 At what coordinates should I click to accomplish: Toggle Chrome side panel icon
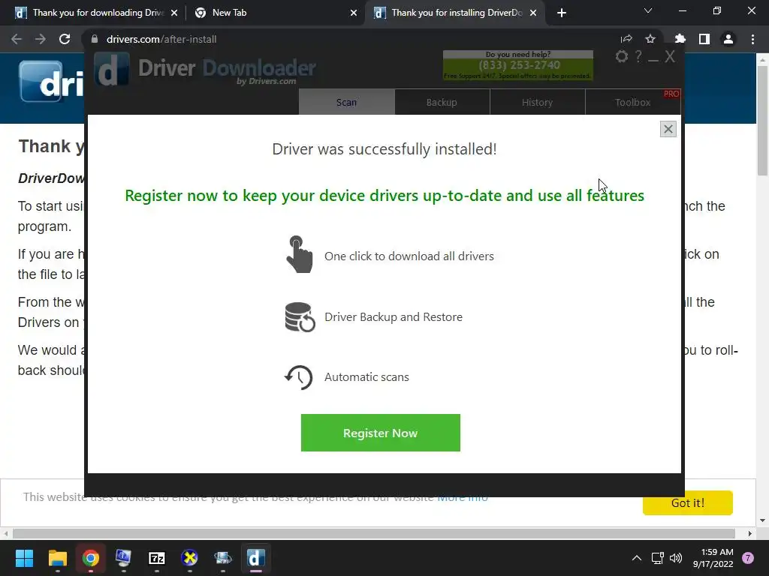pyautogui.click(x=704, y=39)
